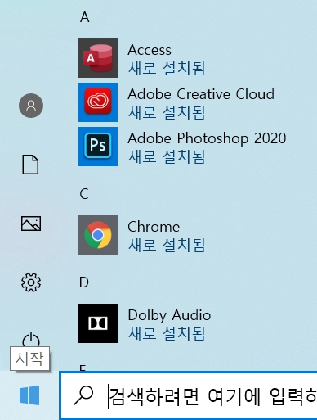Click the Access app name text
Viewport: 317px width, 420px height.
150,50
